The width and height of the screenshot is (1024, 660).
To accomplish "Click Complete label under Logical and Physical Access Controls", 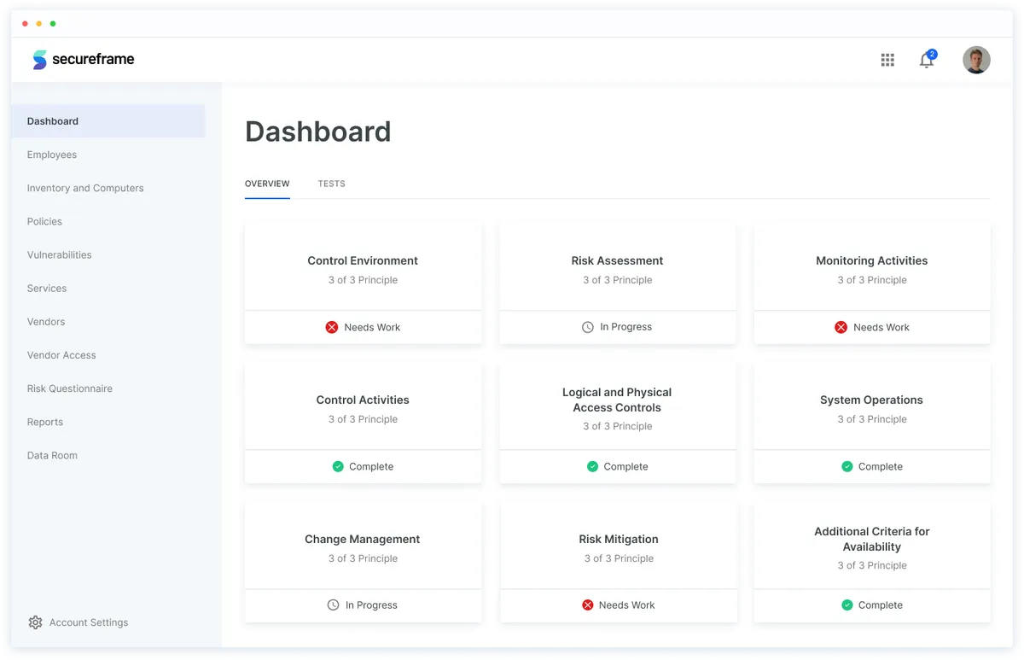I will coord(625,466).
